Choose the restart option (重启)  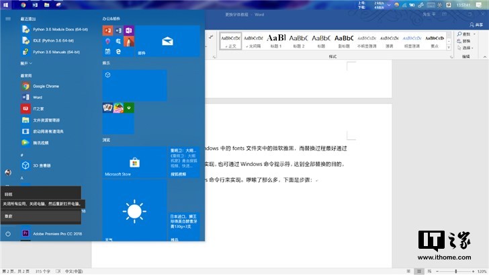(x=40, y=216)
